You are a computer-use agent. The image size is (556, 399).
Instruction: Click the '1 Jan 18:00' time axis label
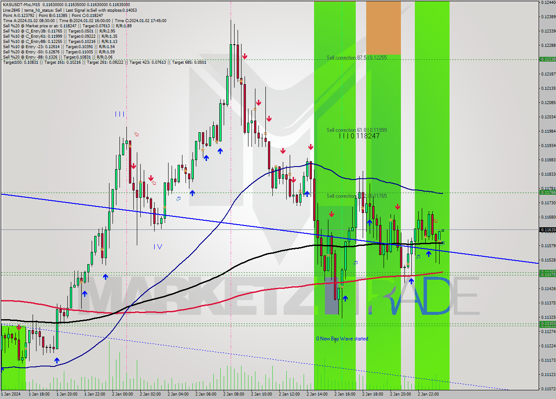click(x=39, y=394)
